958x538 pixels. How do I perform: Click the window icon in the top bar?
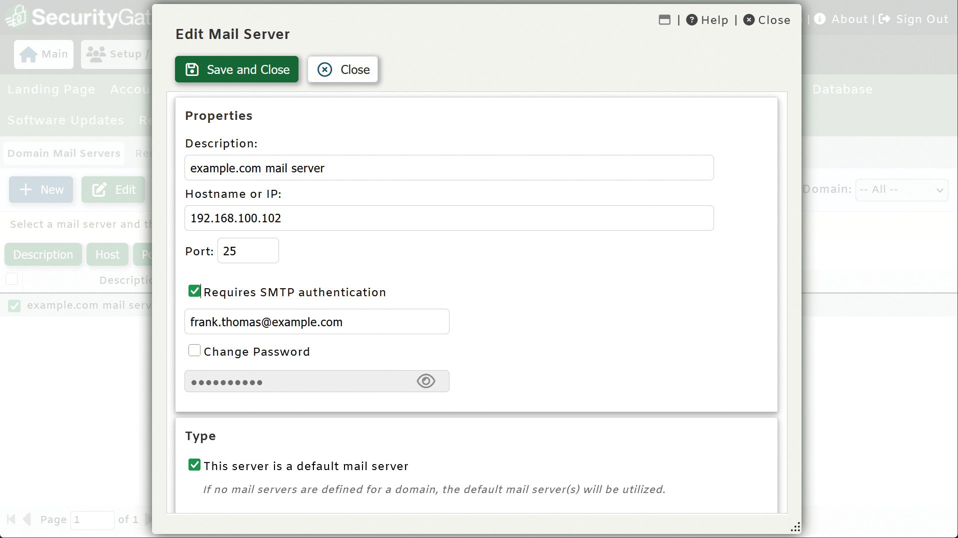(x=665, y=19)
